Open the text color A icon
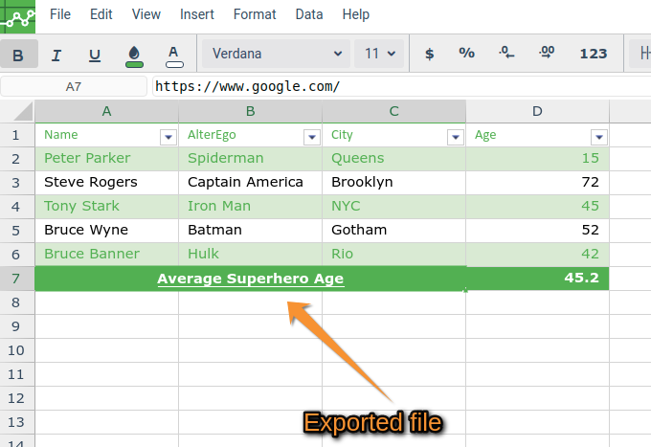Screen dimensions: 651x447 (174, 56)
